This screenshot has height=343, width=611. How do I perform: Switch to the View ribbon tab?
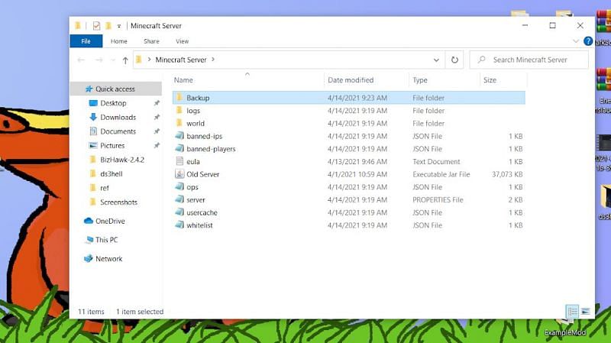[182, 41]
